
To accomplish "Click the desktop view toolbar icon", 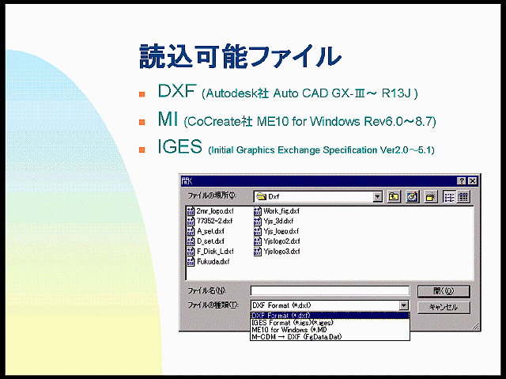I will pos(413,196).
